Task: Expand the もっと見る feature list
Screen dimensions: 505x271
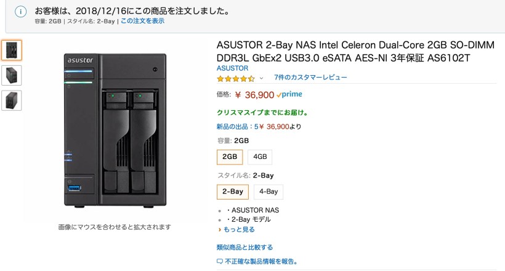Action: coord(236,229)
